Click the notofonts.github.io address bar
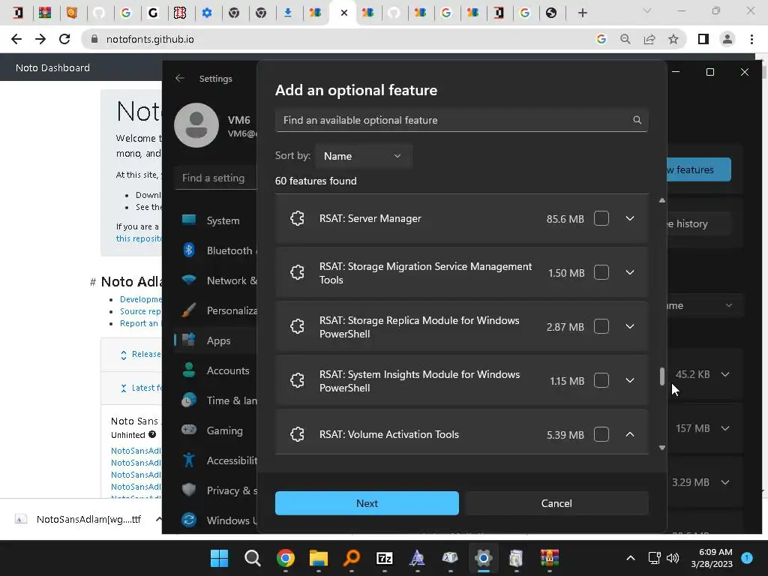 (338, 39)
